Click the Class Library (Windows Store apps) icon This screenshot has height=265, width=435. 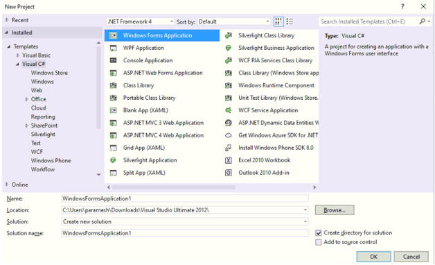[x=229, y=73]
